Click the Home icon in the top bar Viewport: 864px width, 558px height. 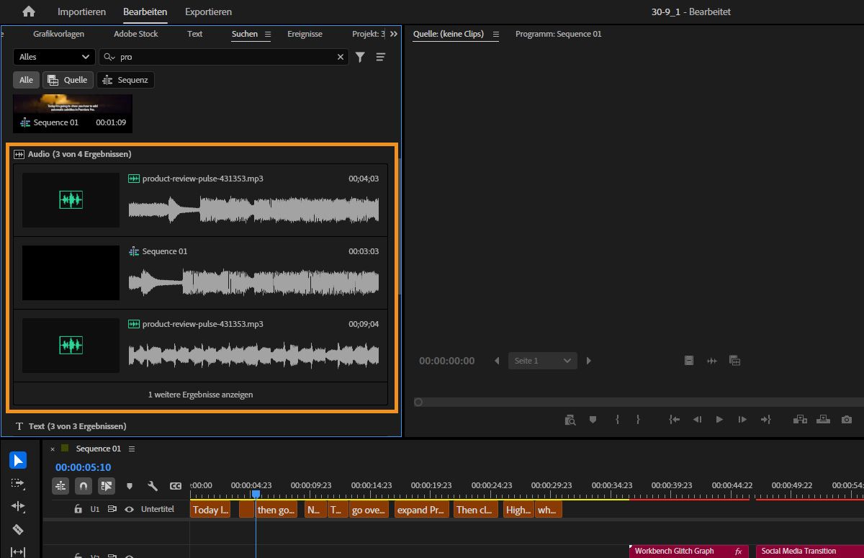27,12
